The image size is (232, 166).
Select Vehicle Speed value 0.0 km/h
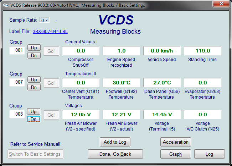[162, 51]
